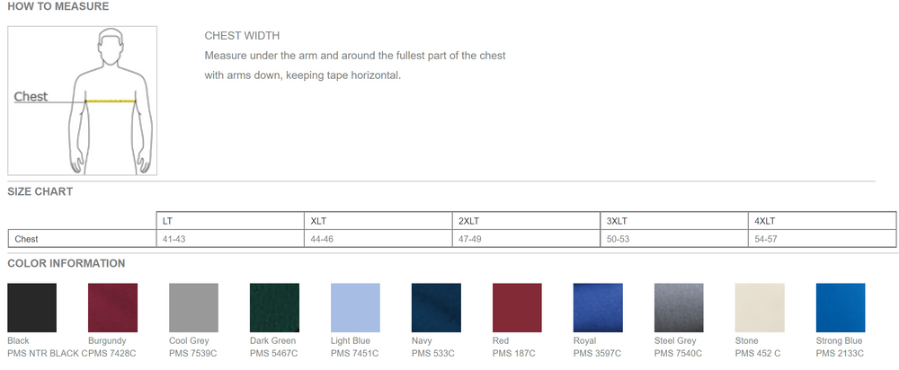The height and width of the screenshot is (370, 899).
Task: Click the 2XLT size column header
Action: click(468, 221)
